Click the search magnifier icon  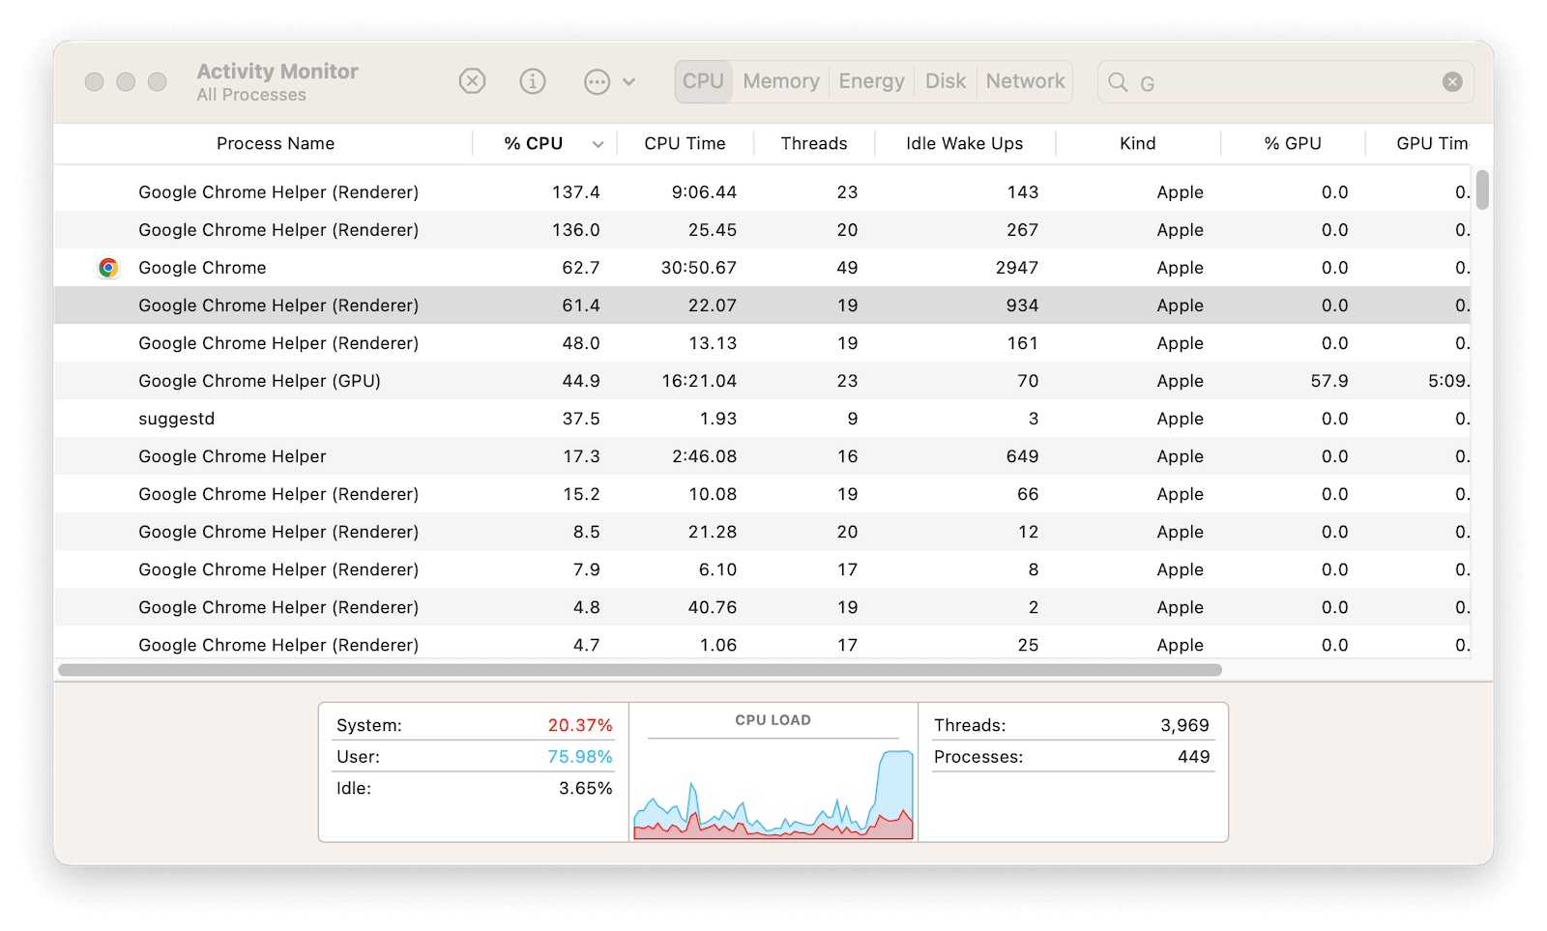pyautogui.click(x=1118, y=83)
